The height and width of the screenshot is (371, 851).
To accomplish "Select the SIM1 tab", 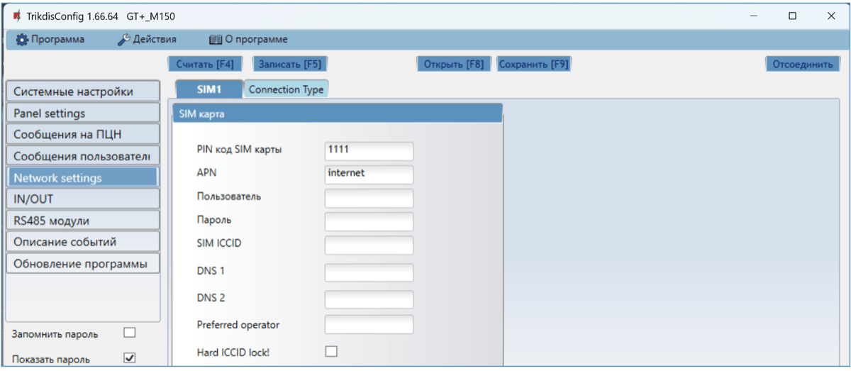I will tap(209, 89).
